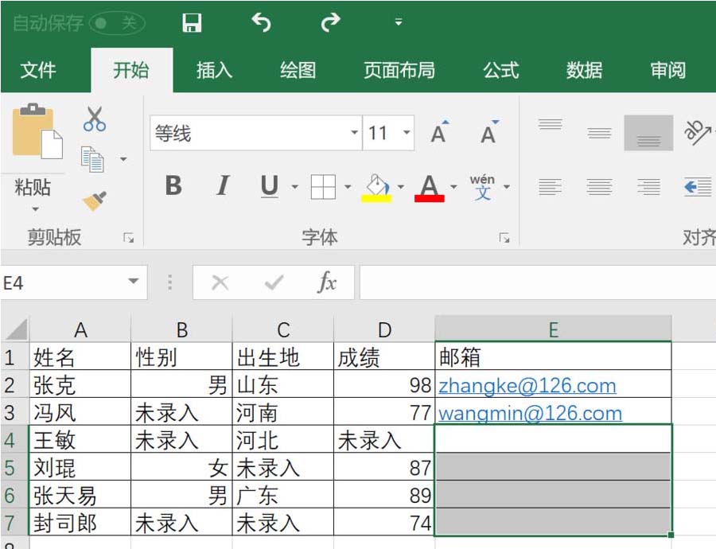Screen dimensions: 716x549
Task: Align cell content to bottom
Action: tap(648, 132)
